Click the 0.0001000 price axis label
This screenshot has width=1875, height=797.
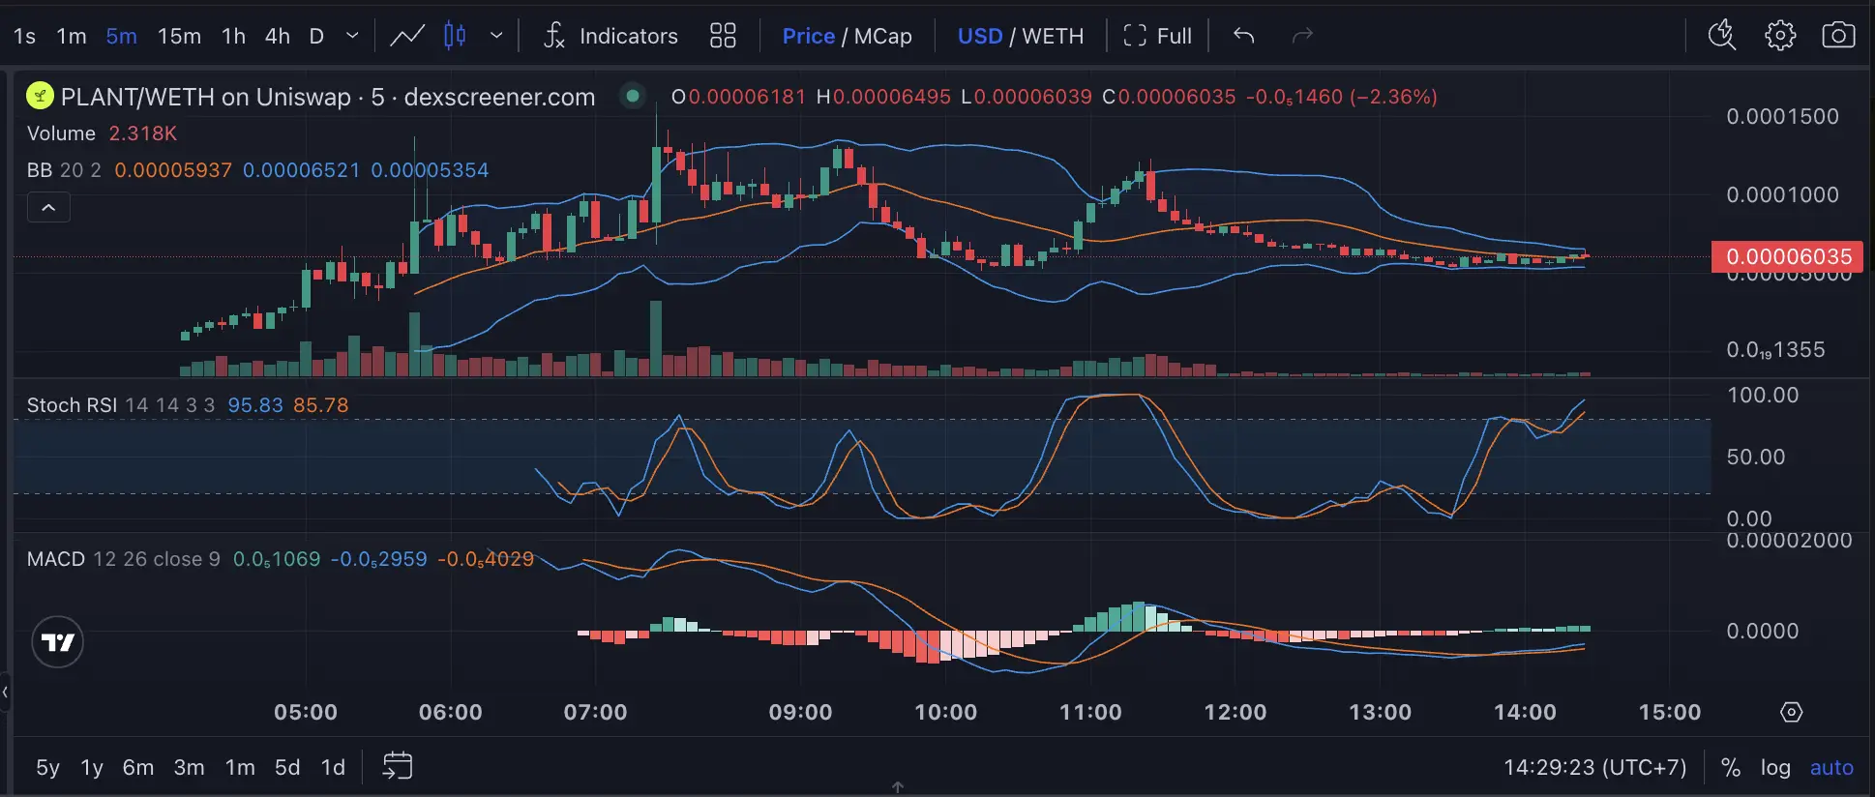tap(1782, 194)
